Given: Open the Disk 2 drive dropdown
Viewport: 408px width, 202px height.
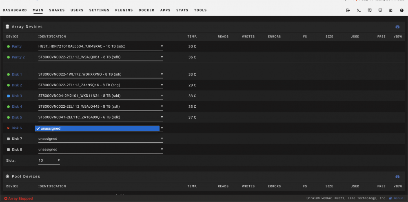Looking at the screenshot, I should tap(100, 85).
